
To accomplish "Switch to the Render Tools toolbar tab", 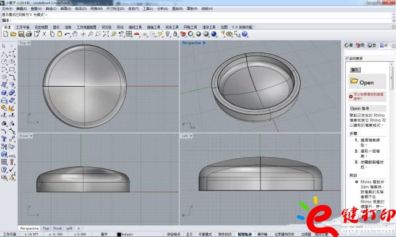I will click(x=209, y=27).
